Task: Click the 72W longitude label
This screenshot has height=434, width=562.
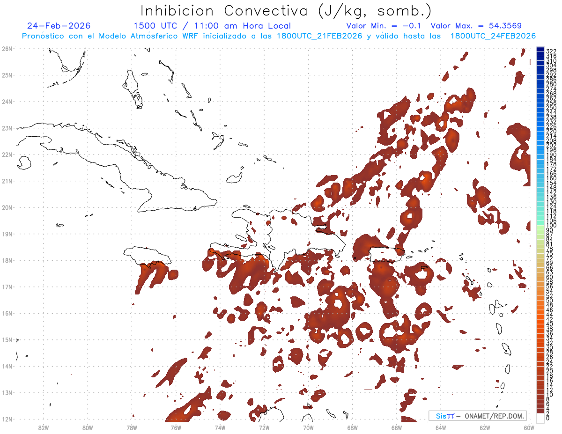Action: [264, 427]
